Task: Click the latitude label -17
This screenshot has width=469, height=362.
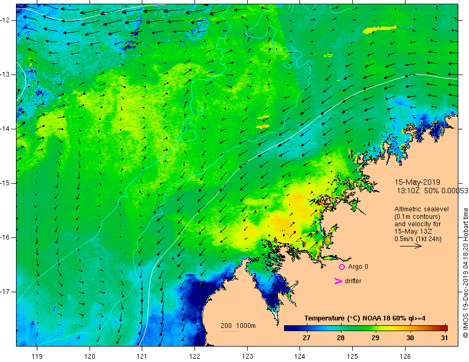Action: [x=6, y=292]
